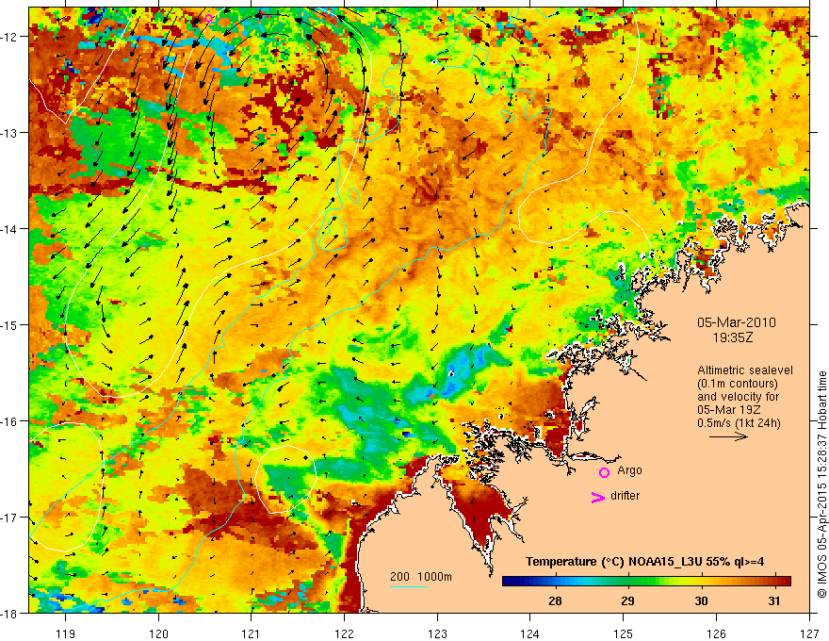Click the "Argo" legend label
The height and width of the screenshot is (641, 829).
(x=629, y=470)
